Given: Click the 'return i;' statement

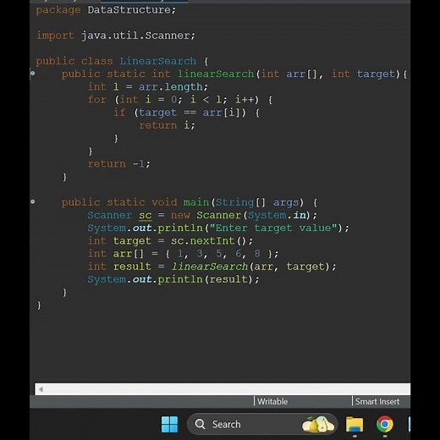Looking at the screenshot, I should click(167, 125).
